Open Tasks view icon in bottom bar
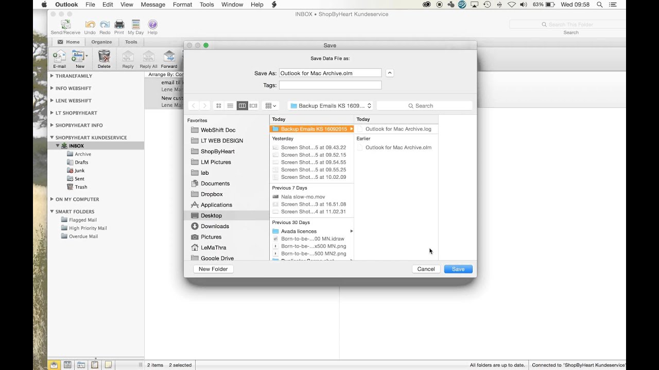The height and width of the screenshot is (370, 659). 95,365
